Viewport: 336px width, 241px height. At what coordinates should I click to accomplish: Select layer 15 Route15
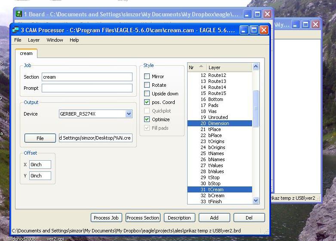(220, 93)
